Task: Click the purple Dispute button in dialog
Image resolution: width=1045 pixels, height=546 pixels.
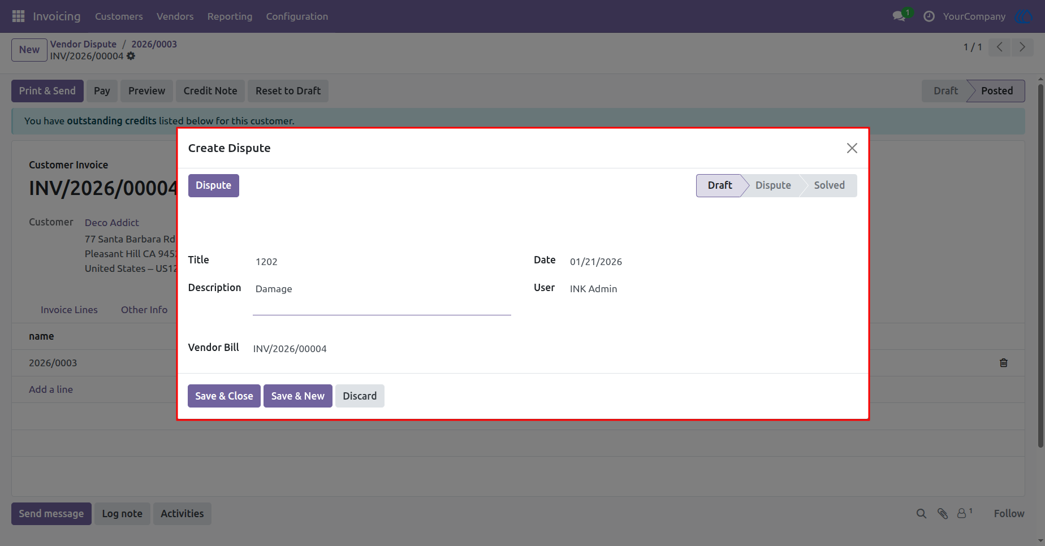Action: [213, 185]
